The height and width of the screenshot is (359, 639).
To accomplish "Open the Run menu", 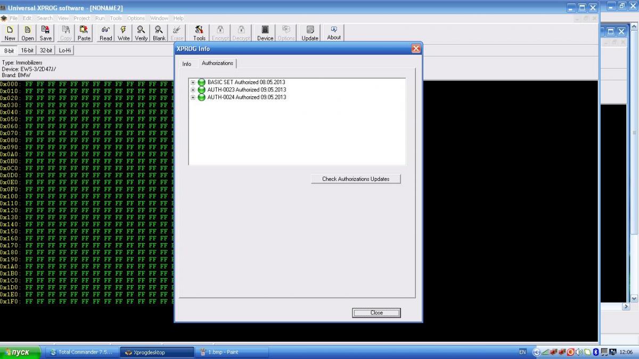I will pyautogui.click(x=100, y=18).
